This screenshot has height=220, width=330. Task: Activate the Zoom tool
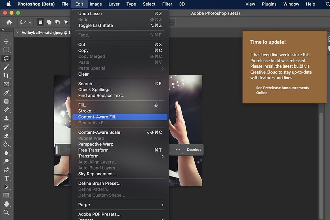pyautogui.click(x=7, y=212)
